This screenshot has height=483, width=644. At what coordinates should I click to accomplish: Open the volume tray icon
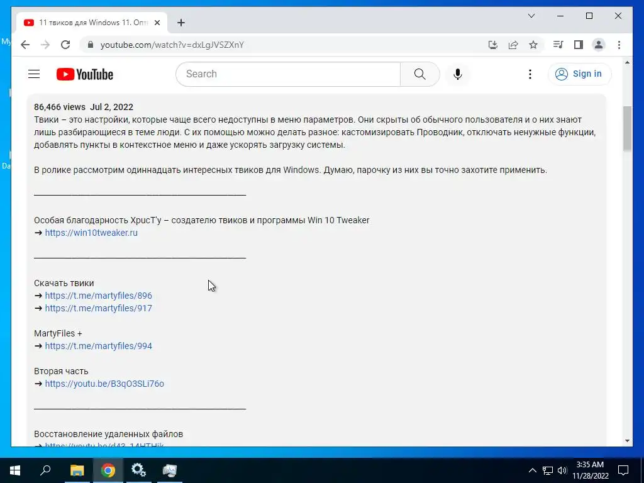tap(562, 470)
